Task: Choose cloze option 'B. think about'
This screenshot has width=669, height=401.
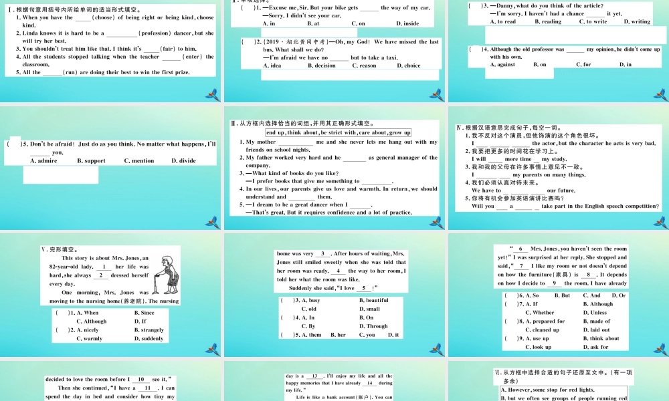Action: click(601, 338)
